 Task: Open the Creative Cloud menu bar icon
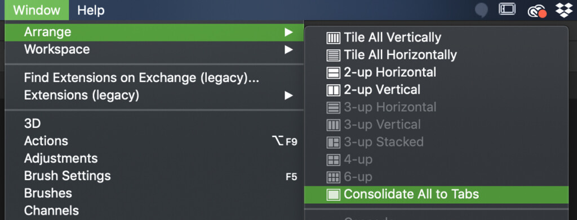(x=537, y=11)
